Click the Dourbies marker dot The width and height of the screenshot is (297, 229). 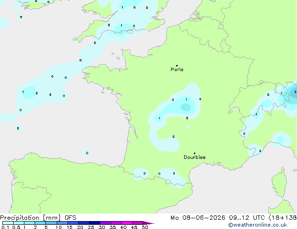click(194, 153)
